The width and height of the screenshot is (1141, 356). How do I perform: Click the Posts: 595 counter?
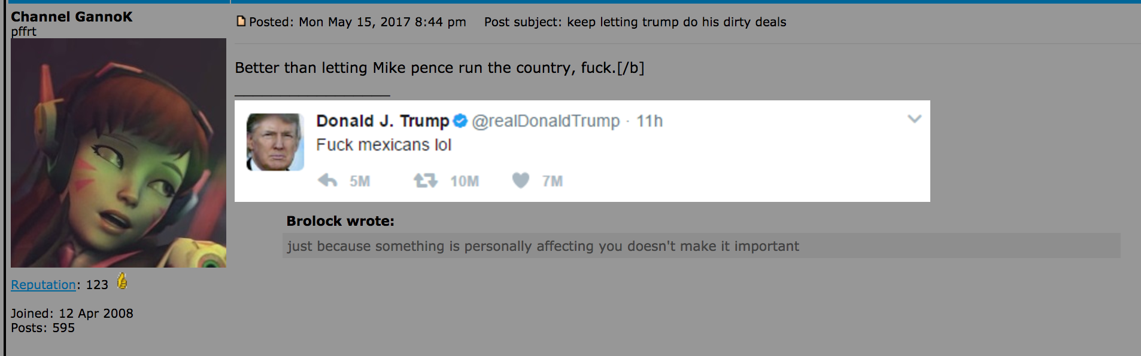(x=43, y=327)
